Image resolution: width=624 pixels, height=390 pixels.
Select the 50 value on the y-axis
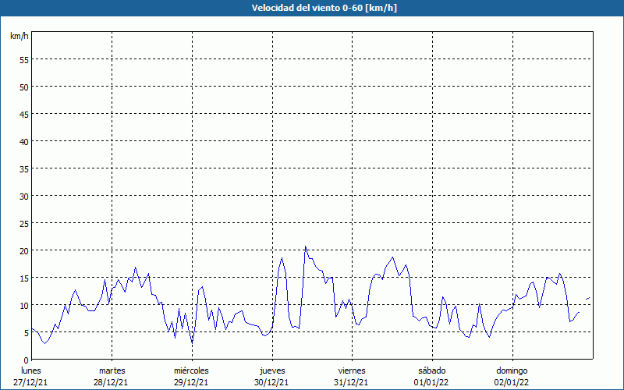click(24, 87)
